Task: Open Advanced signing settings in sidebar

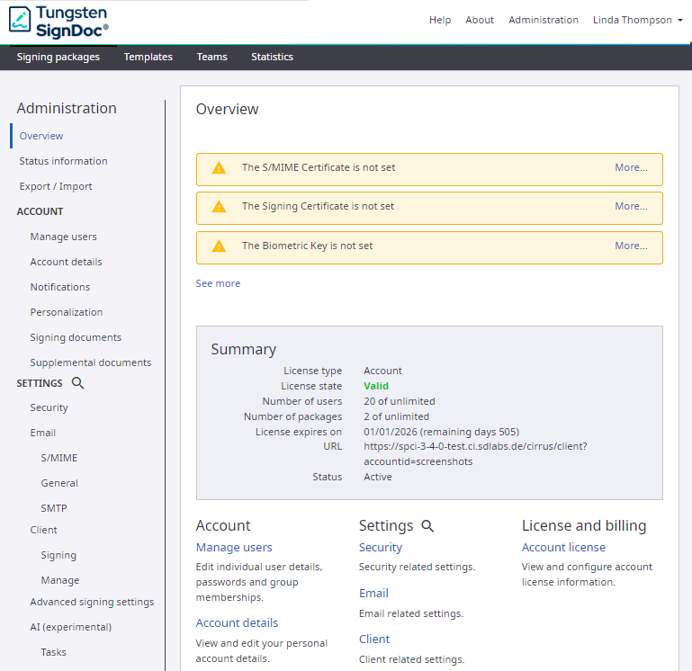Action: coord(92,602)
